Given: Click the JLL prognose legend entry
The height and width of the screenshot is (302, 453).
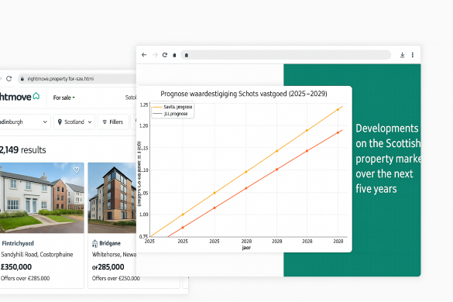Looking at the screenshot, I should 170,114.
